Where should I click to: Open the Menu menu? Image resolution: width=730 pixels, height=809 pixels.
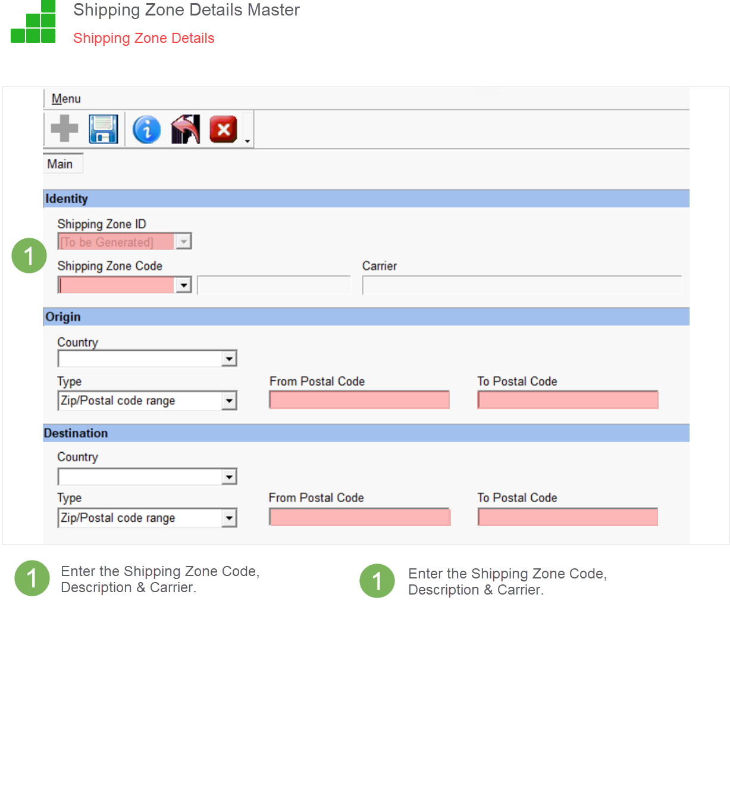point(66,99)
